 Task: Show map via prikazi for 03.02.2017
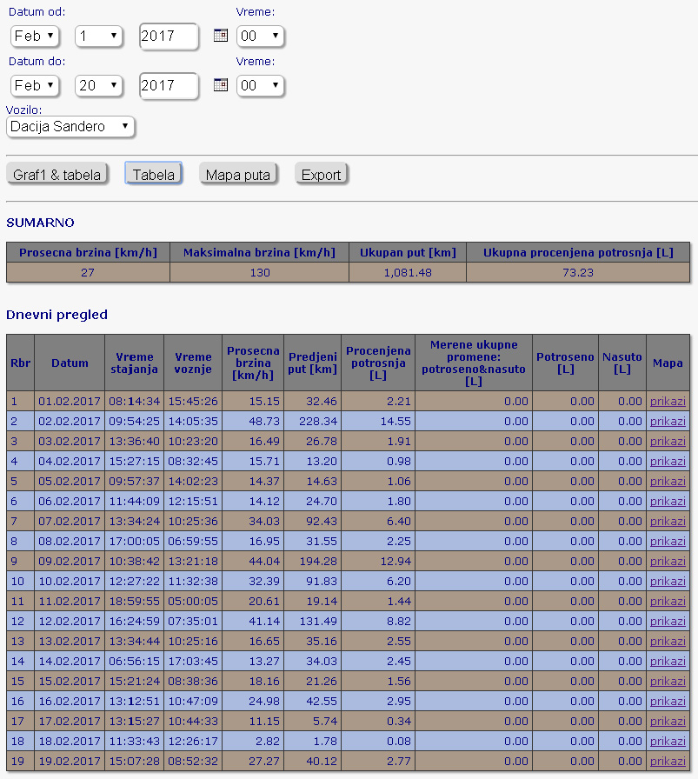(668, 441)
